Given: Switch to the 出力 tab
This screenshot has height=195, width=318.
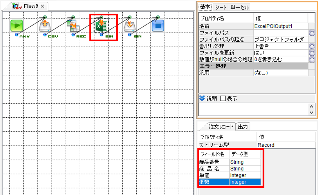Looking at the screenshot, I should click(243, 127).
